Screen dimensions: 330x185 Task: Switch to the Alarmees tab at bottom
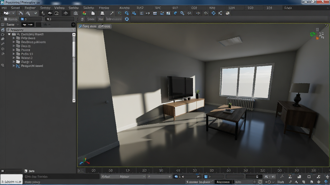pos(223,182)
